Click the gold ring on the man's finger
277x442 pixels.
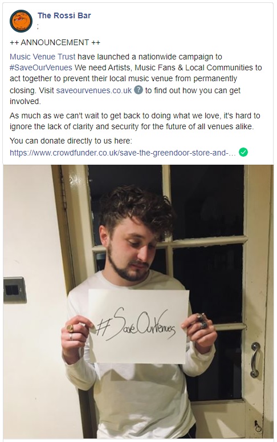(70, 328)
